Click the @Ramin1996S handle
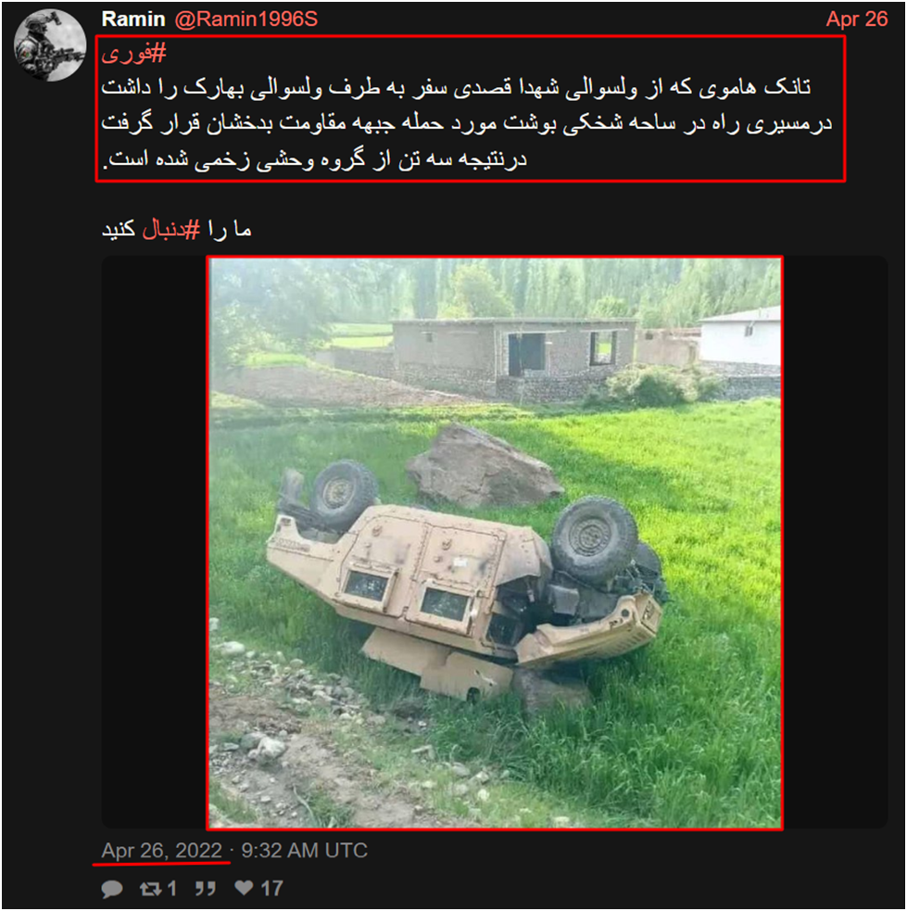The width and height of the screenshot is (907, 911). [246, 19]
